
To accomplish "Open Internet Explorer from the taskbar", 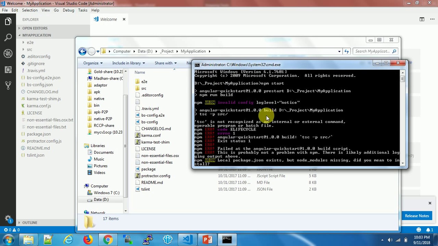I will [x=68, y=240].
